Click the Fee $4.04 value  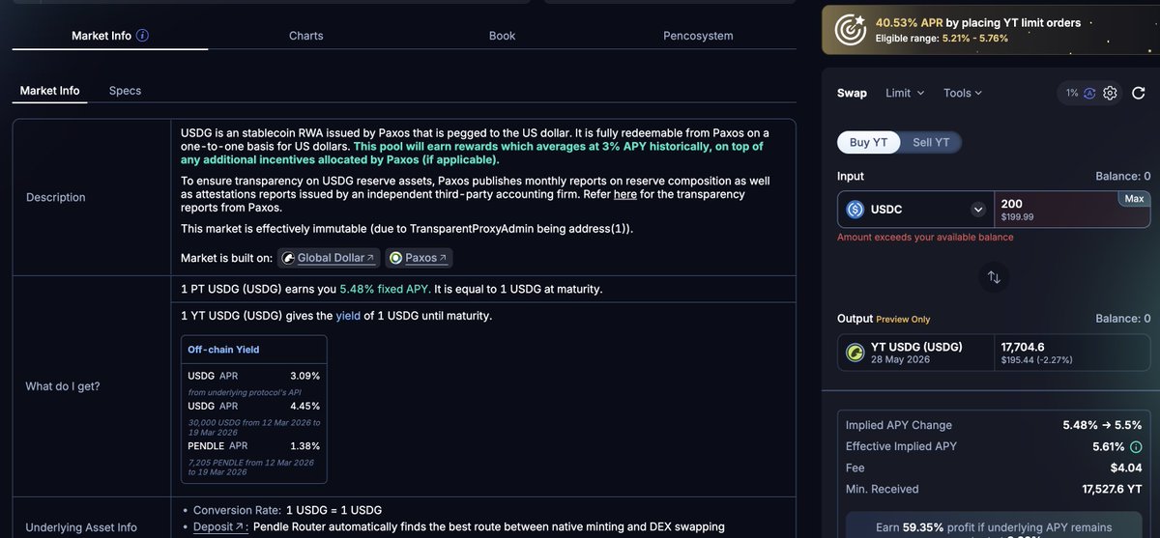tap(1125, 467)
